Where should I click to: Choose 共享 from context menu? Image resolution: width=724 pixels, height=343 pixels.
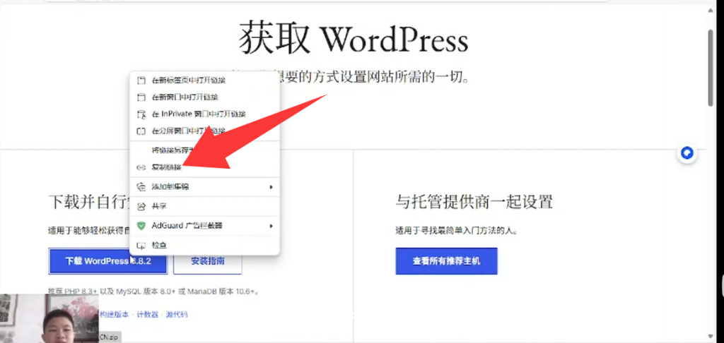pyautogui.click(x=204, y=207)
